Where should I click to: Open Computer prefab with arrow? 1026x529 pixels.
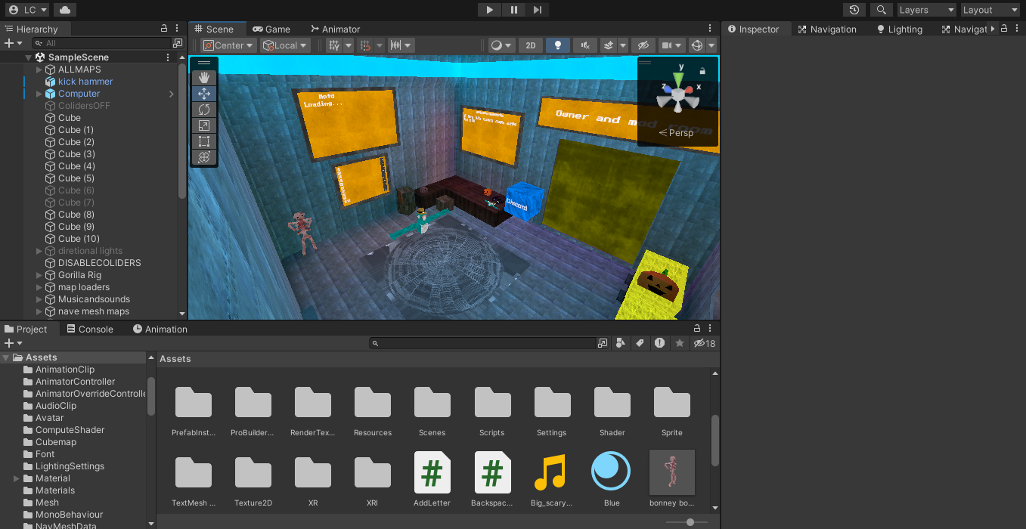(x=172, y=94)
